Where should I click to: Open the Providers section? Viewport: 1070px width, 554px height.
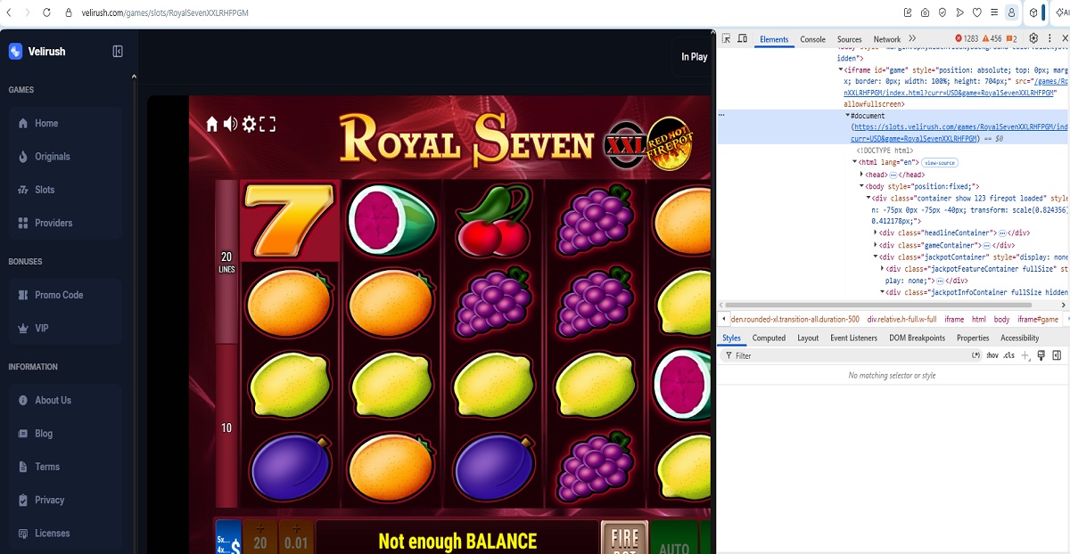click(x=65, y=223)
